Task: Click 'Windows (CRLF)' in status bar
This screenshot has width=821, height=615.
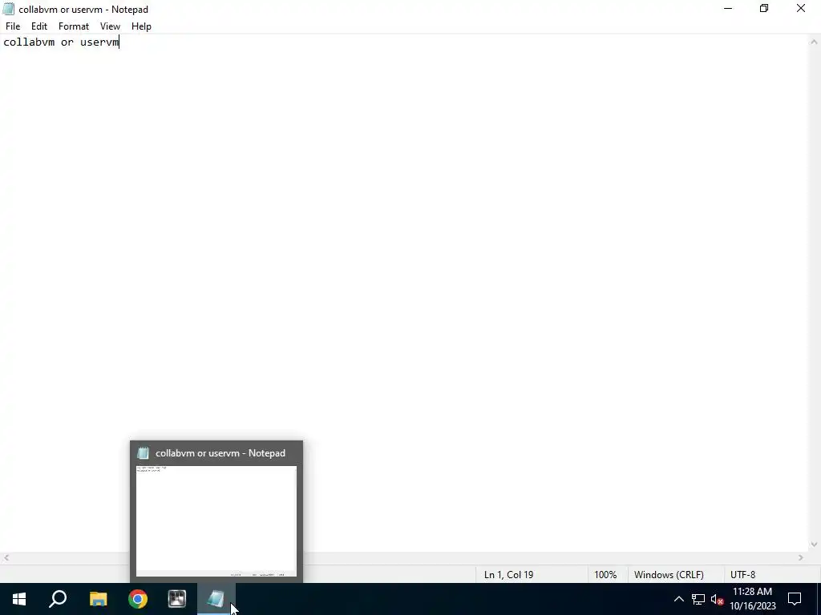Action: pos(669,575)
